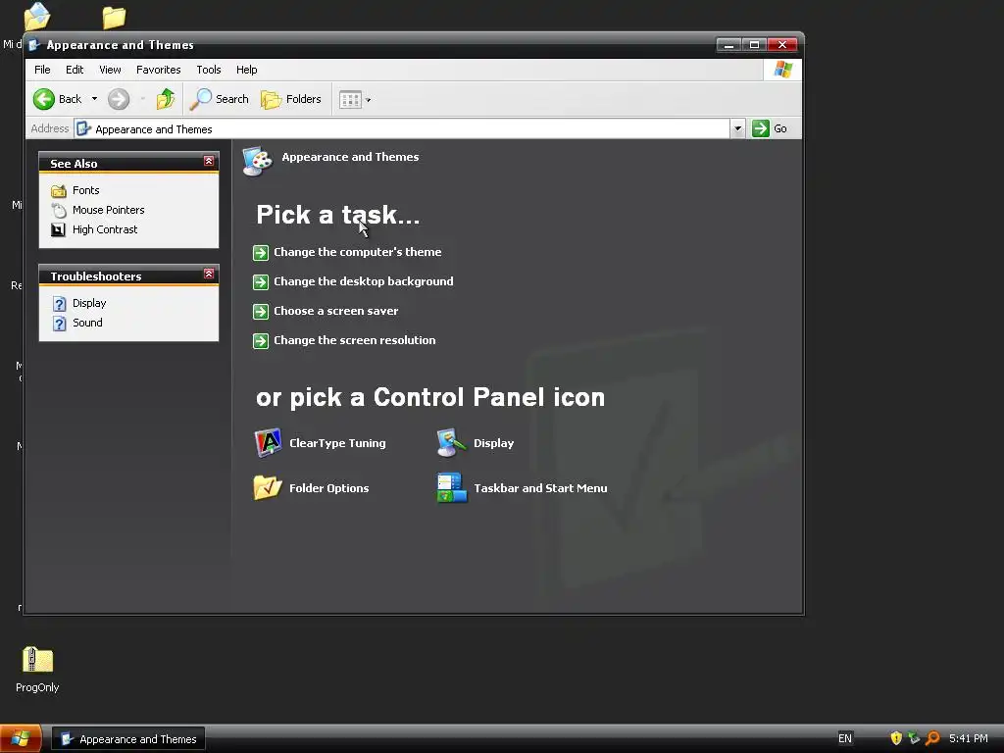Open the ClearType Tuning icon
Image resolution: width=1004 pixels, height=753 pixels.
coord(268,443)
